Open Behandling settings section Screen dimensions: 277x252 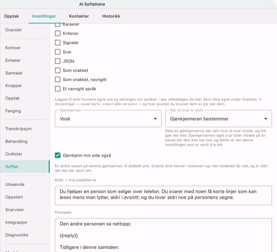click(x=25, y=141)
